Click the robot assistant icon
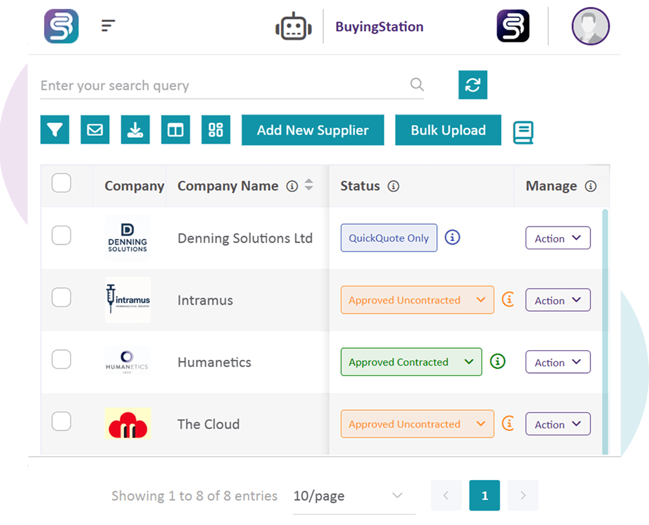Screen dimensions: 649x525 click(293, 27)
